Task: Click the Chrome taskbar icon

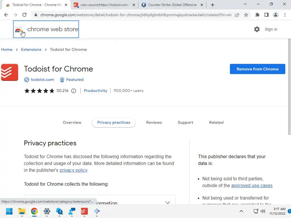Action: [34, 211]
